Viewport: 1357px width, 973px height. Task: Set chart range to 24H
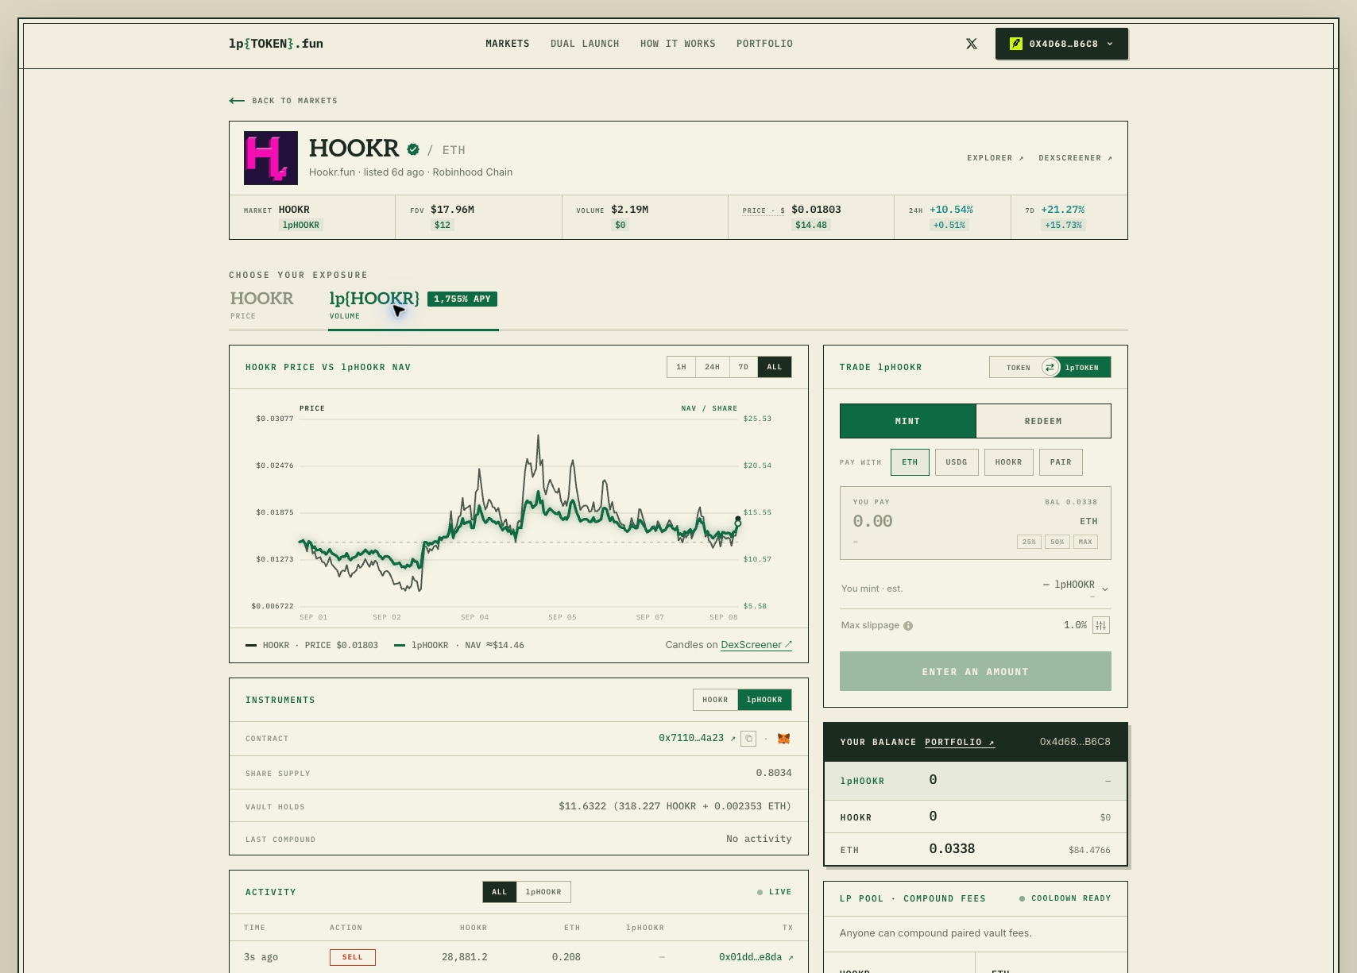coord(713,367)
